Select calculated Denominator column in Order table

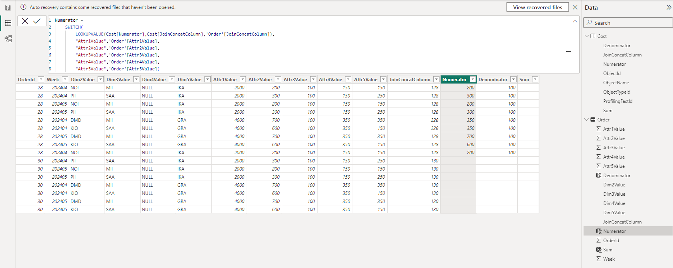pyautogui.click(x=616, y=176)
